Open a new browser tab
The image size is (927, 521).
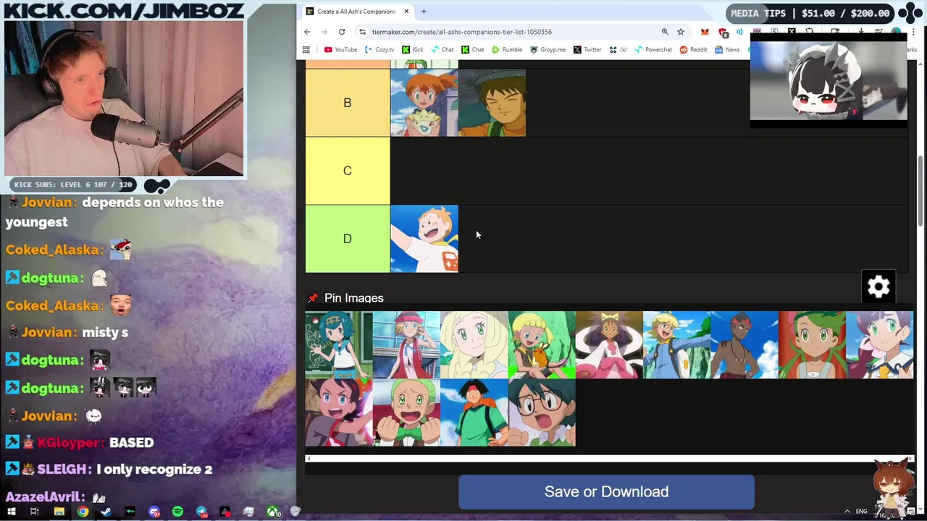[x=424, y=12]
